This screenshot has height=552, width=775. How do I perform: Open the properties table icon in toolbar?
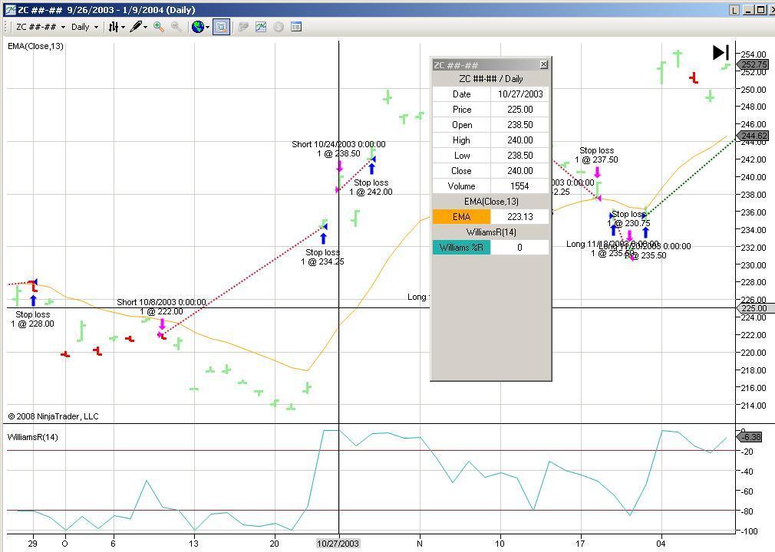(296, 27)
